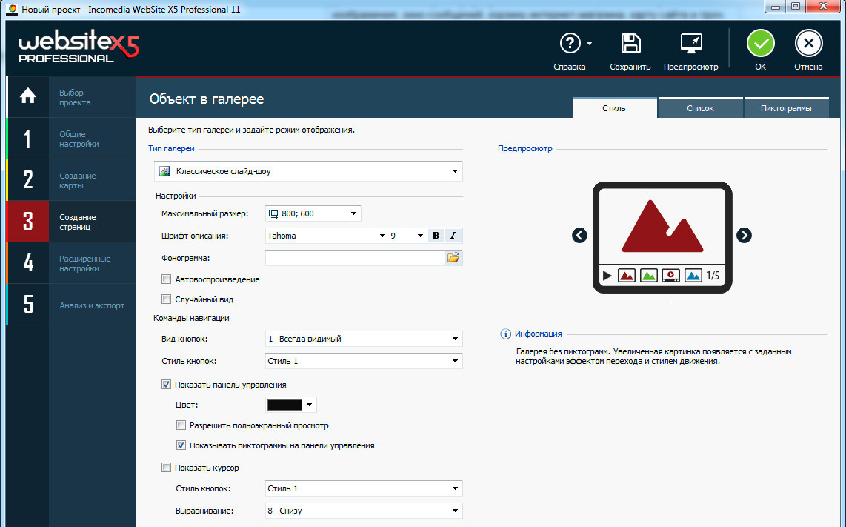Switch to the Пиктограммы tab
Image resolution: width=846 pixels, height=527 pixels.
pyautogui.click(x=787, y=108)
